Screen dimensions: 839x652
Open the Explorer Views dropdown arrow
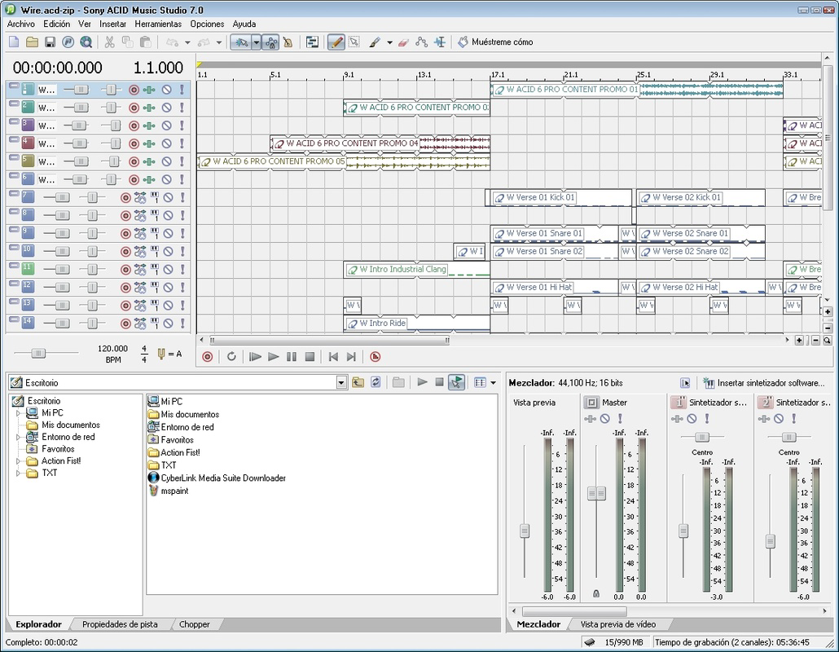pos(493,383)
